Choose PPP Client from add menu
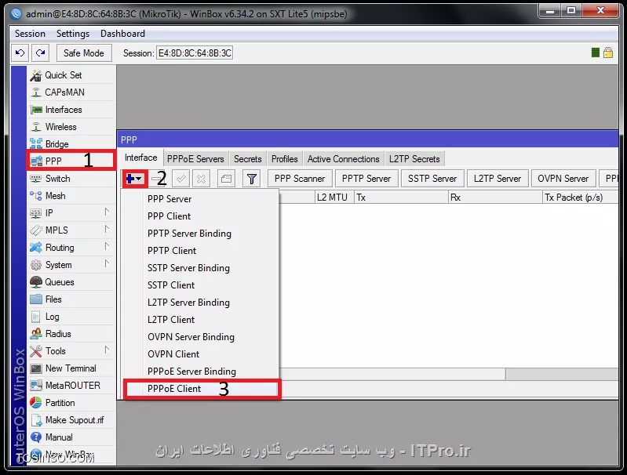The height and width of the screenshot is (475, 627). tap(200, 216)
